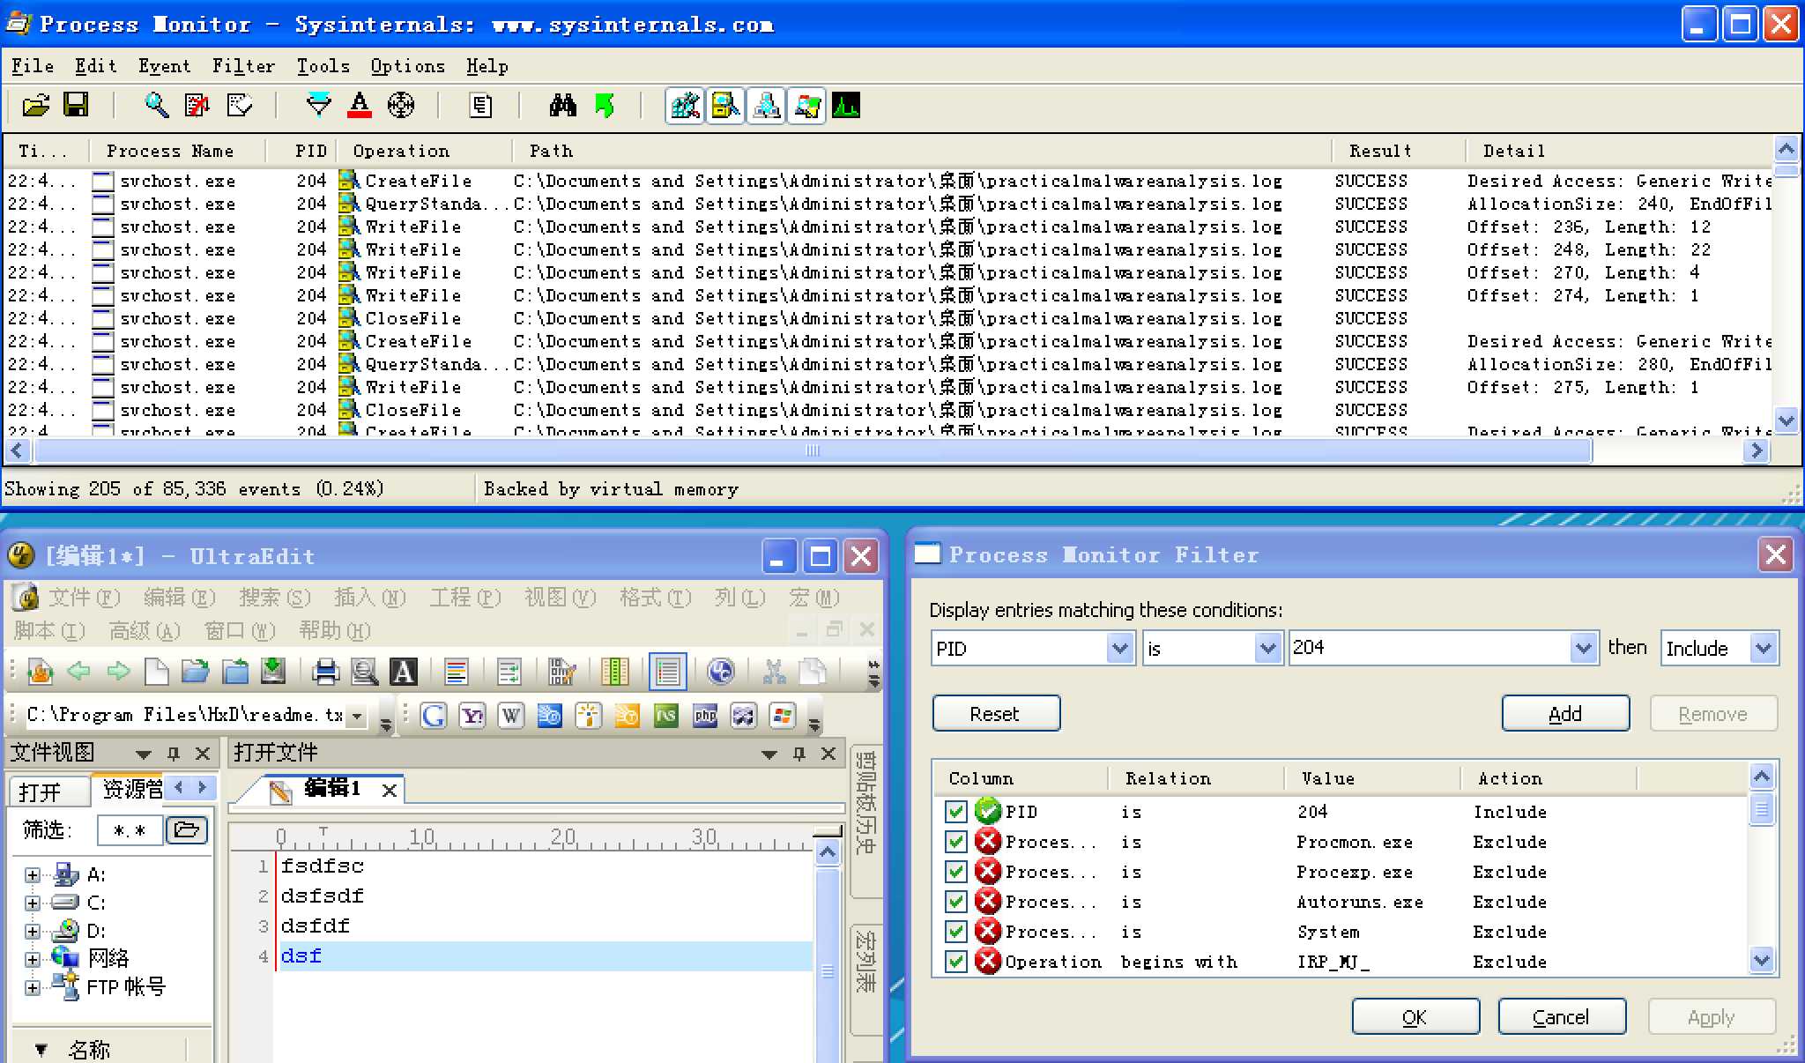This screenshot has height=1063, width=1805.
Task: Click the Windows flag icon in UltraEdit toolbar
Action: (x=783, y=715)
